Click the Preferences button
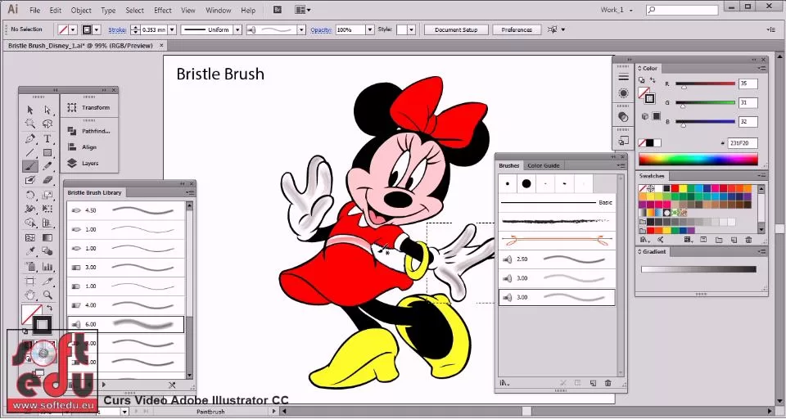Screen dimensions: 786x419 tap(517, 29)
